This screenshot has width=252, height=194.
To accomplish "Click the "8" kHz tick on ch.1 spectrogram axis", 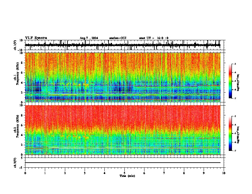I will (x=22, y=63).
